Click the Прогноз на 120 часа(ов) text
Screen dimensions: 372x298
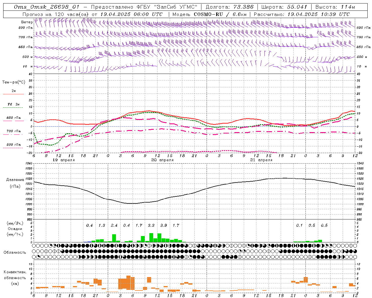(x=56, y=14)
